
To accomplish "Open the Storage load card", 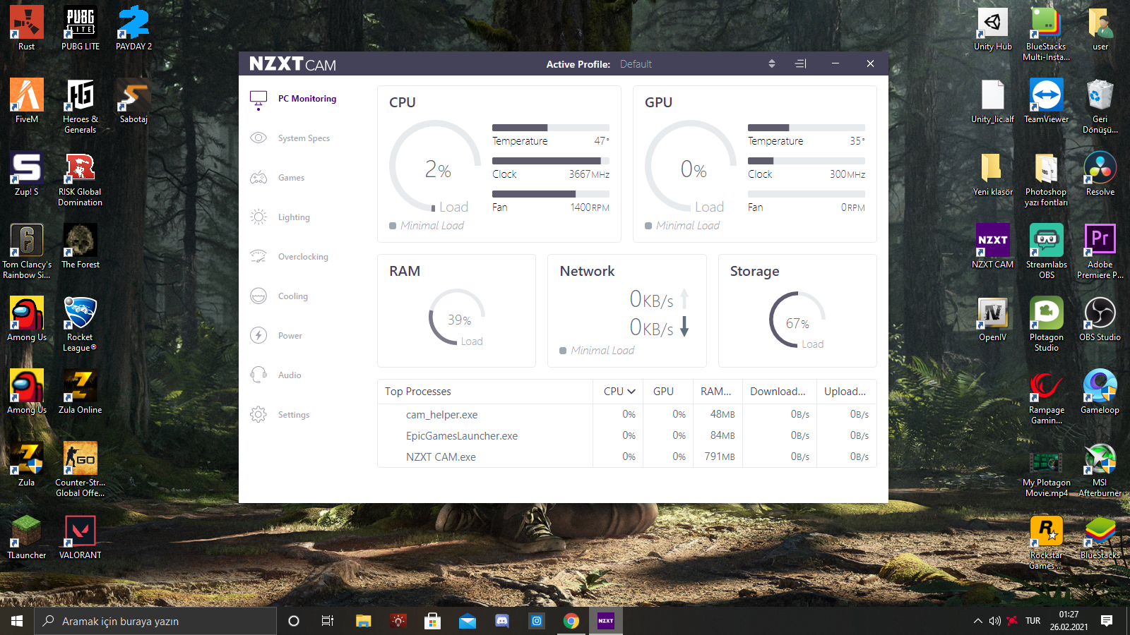I will tap(797, 311).
